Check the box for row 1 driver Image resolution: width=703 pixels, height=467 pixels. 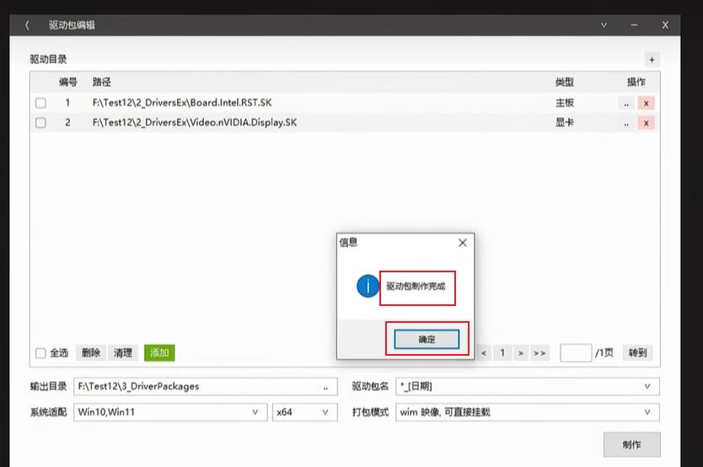[40, 103]
